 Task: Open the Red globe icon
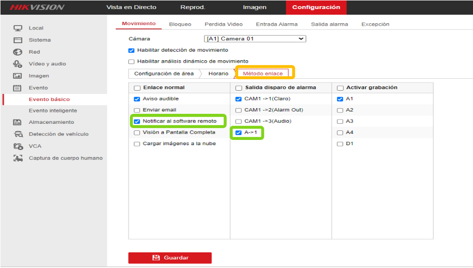[x=18, y=52]
